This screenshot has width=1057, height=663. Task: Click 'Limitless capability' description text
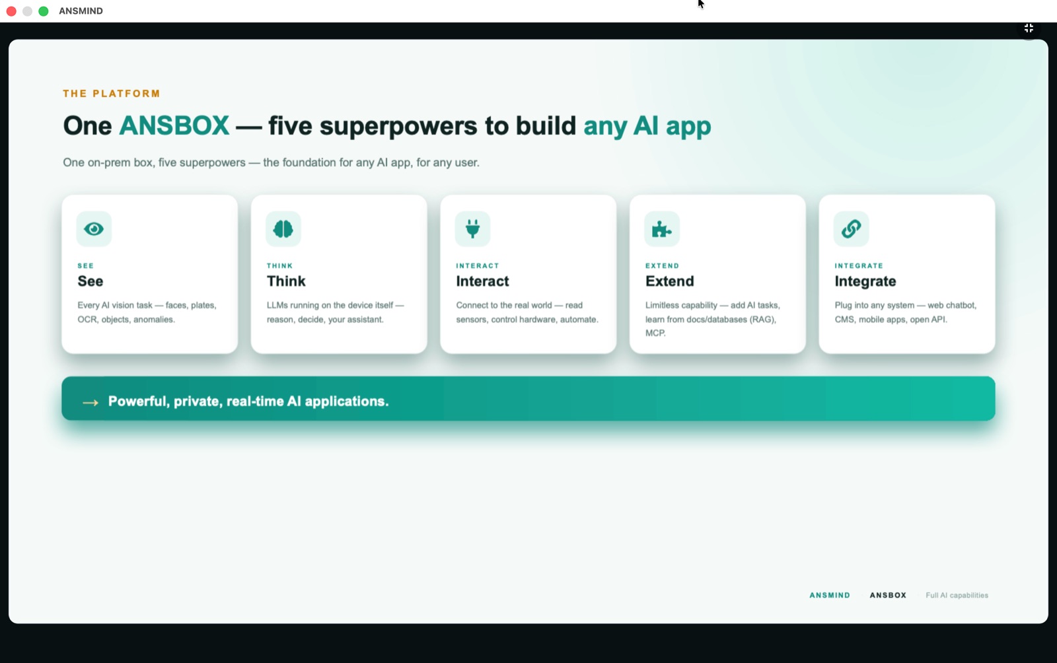pos(713,319)
